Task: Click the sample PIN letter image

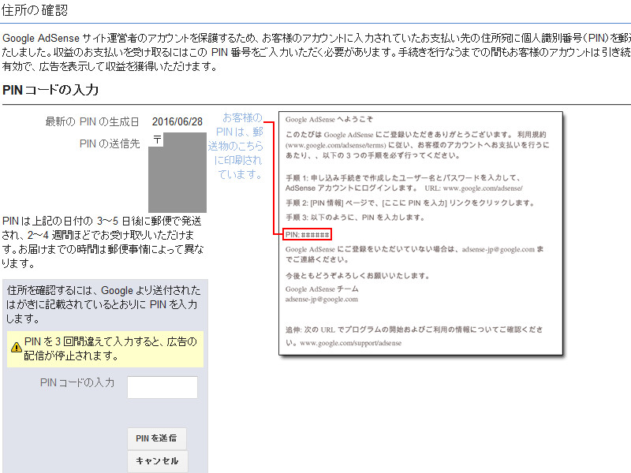Action: [x=420, y=233]
